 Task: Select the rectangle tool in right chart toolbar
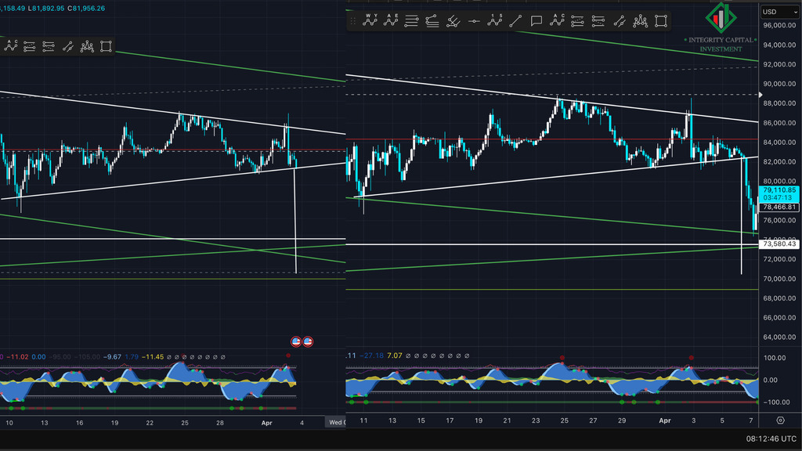(660, 21)
